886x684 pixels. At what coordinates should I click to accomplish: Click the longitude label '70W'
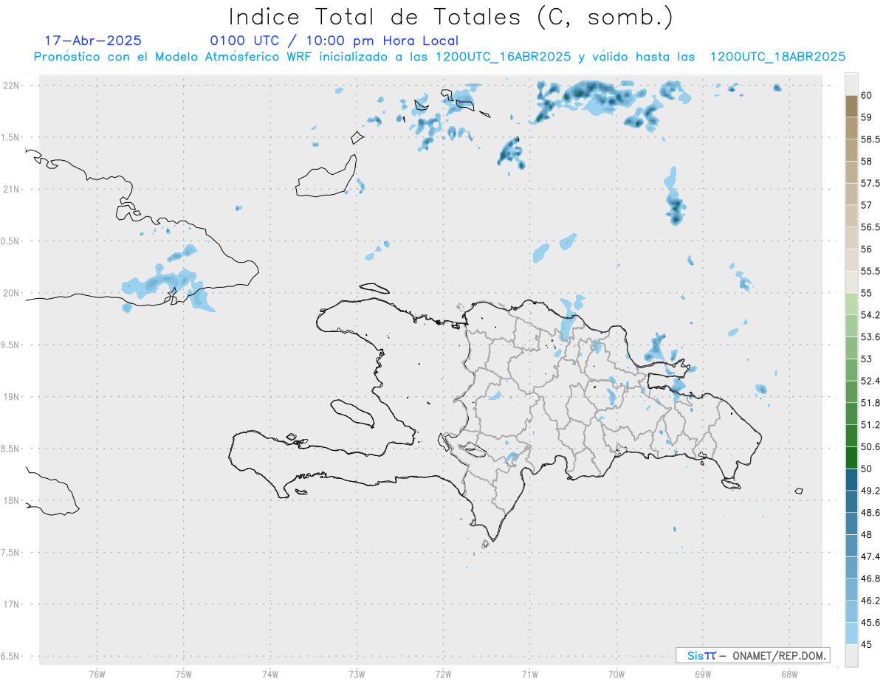tap(616, 674)
